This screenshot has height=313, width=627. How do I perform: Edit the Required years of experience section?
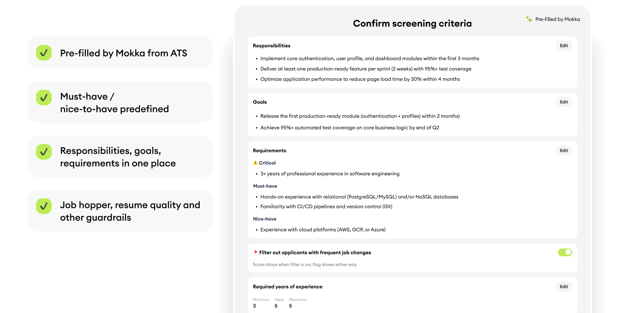[x=563, y=286]
